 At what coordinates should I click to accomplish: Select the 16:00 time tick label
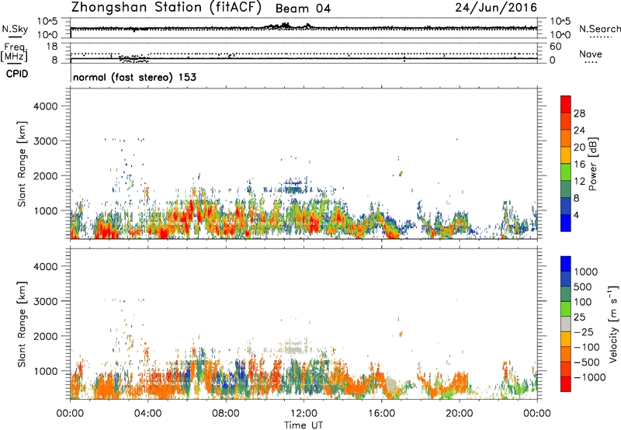[x=381, y=414]
